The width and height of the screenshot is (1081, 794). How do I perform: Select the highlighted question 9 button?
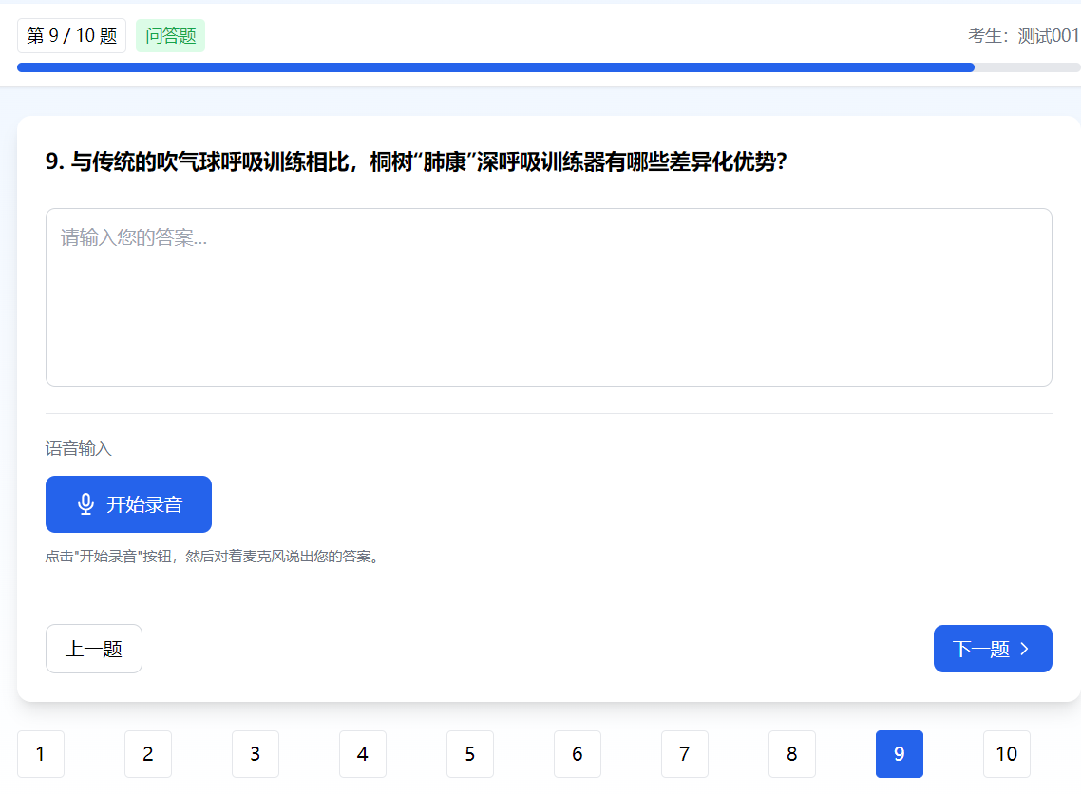[x=900, y=754]
